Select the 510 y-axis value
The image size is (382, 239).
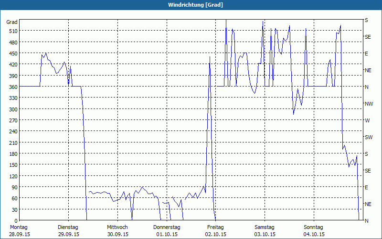pos(13,31)
